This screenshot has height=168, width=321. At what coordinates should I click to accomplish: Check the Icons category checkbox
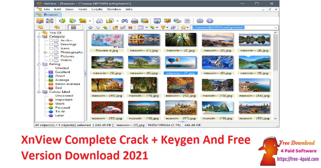51,48
